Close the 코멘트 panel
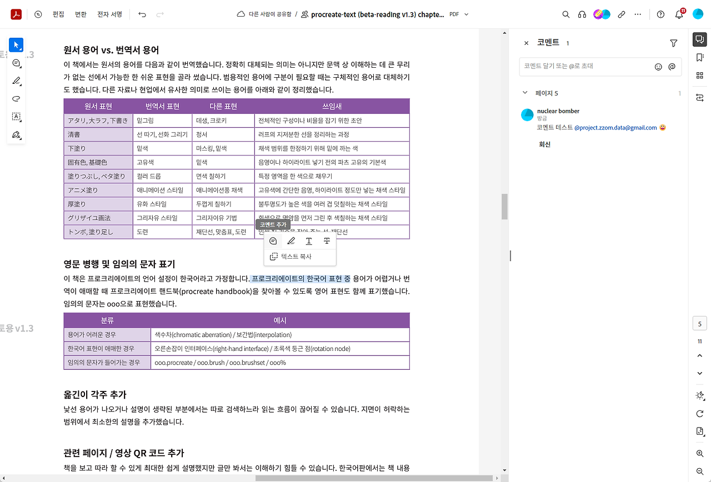The height and width of the screenshot is (482, 711). click(x=527, y=43)
